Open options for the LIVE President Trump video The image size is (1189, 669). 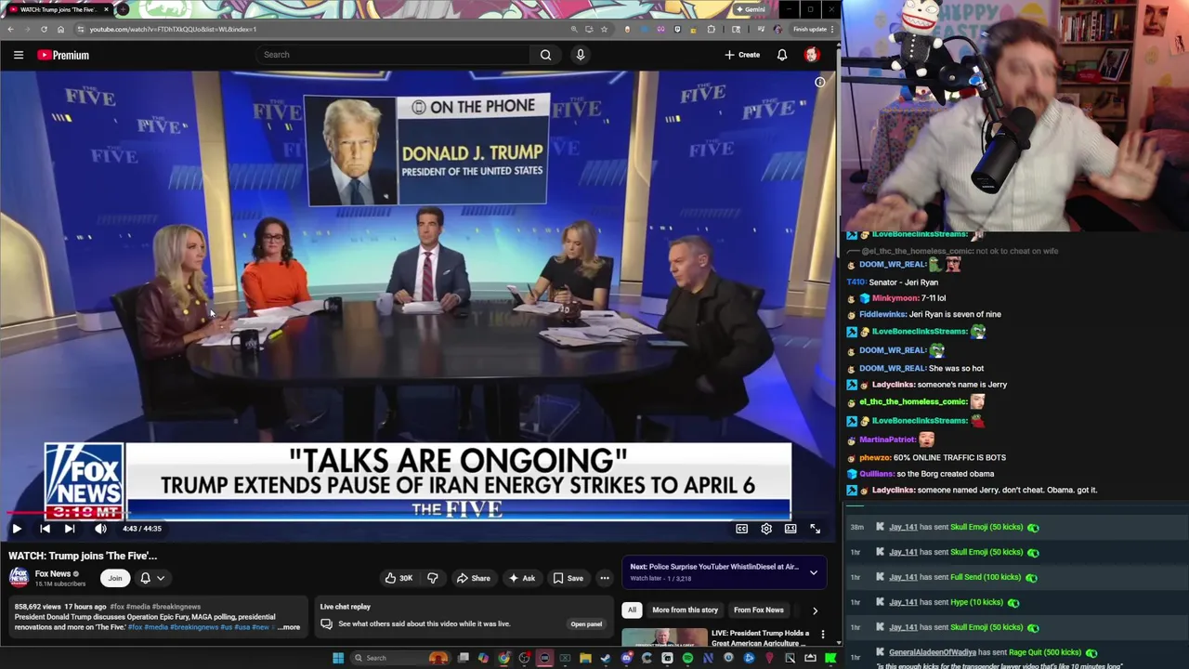tap(822, 635)
